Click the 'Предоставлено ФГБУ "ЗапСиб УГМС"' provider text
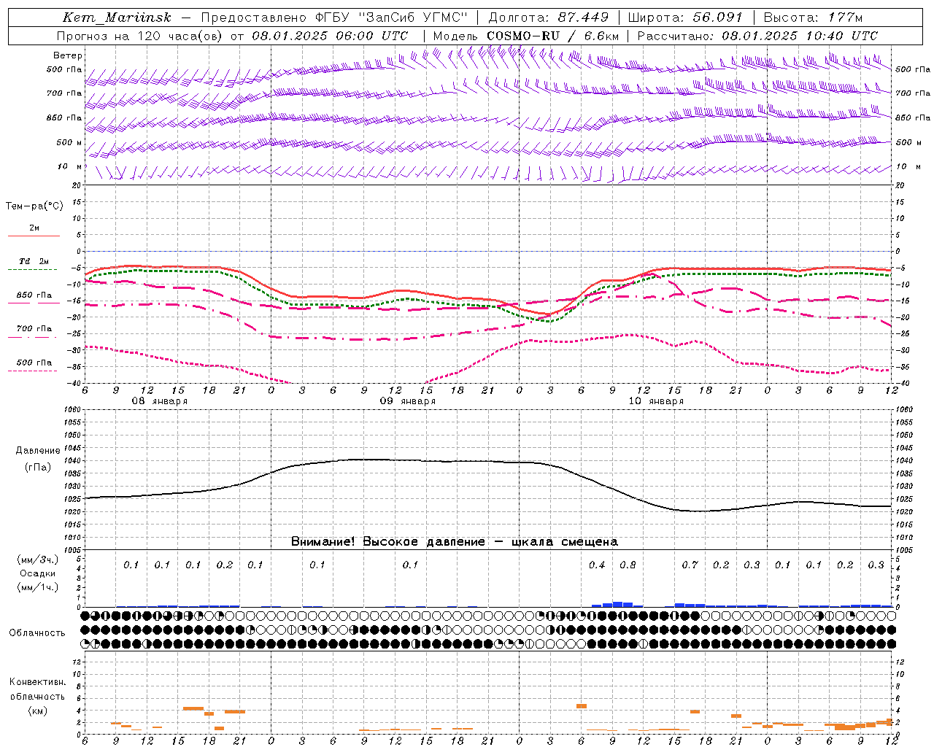This screenshot has width=934, height=747. tap(333, 18)
